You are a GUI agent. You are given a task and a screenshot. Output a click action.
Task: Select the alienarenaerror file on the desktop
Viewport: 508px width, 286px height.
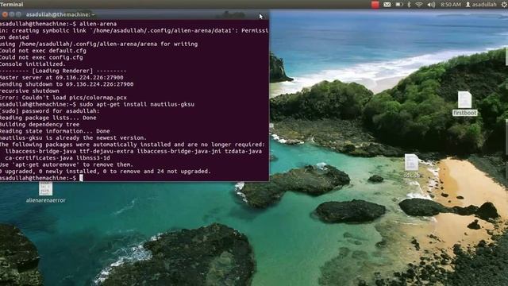[46, 192]
